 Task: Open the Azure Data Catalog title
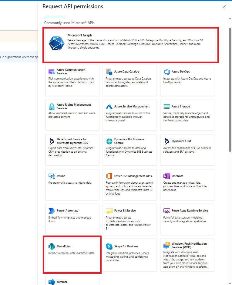tap(127, 72)
